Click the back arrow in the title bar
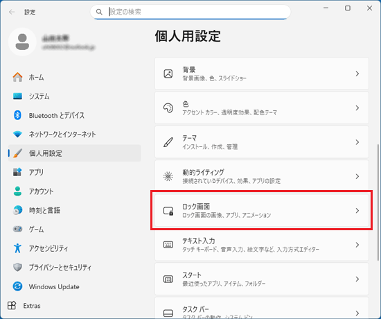 point(12,12)
